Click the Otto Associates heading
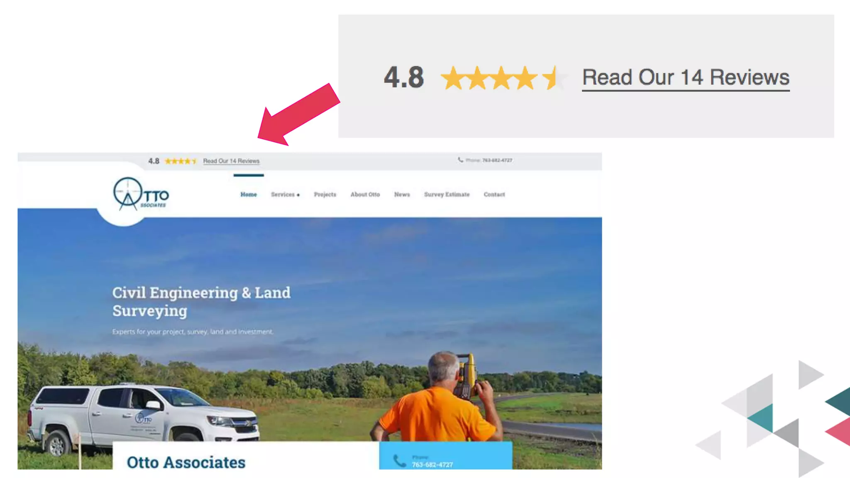Image resolution: width=850 pixels, height=478 pixels. [186, 462]
